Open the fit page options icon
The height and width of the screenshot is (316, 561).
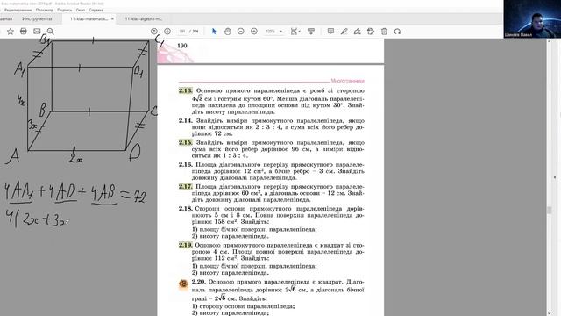295,32
